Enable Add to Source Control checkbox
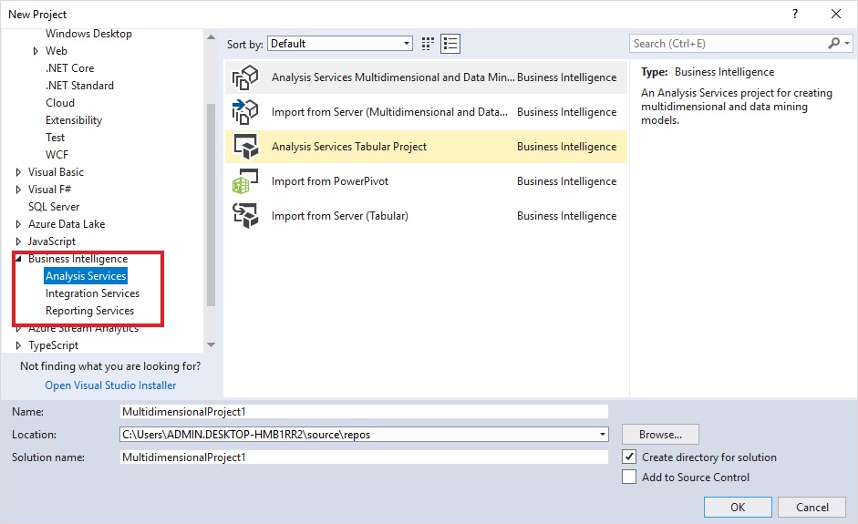The width and height of the screenshot is (858, 524). click(629, 477)
